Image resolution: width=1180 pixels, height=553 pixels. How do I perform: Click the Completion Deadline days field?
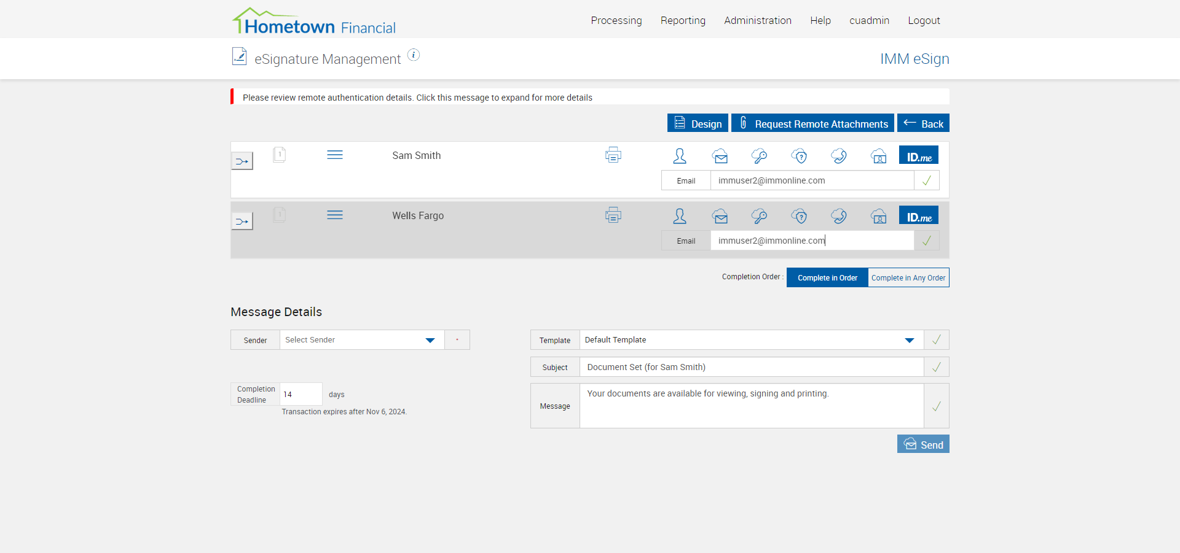(301, 394)
